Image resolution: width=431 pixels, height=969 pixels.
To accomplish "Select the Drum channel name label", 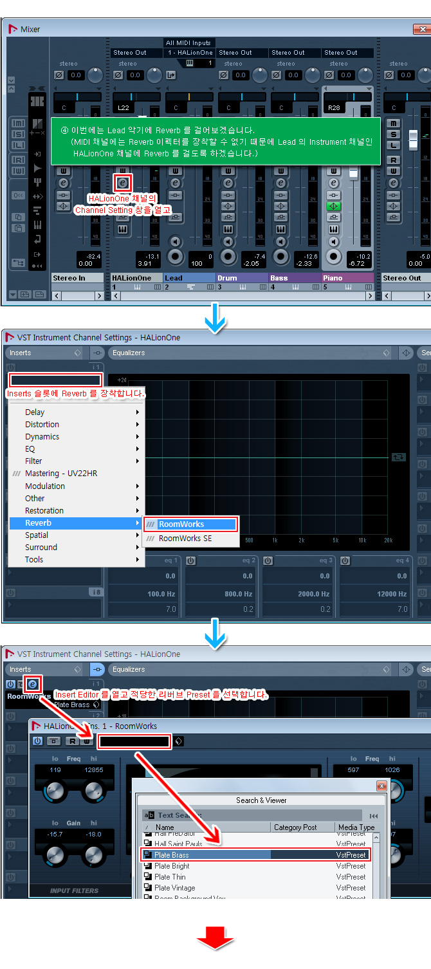I will pyautogui.click(x=242, y=278).
